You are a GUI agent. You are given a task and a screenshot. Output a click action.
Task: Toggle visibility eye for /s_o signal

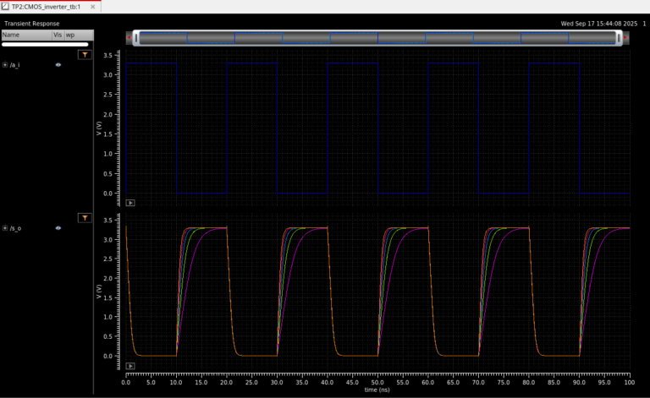click(x=58, y=228)
